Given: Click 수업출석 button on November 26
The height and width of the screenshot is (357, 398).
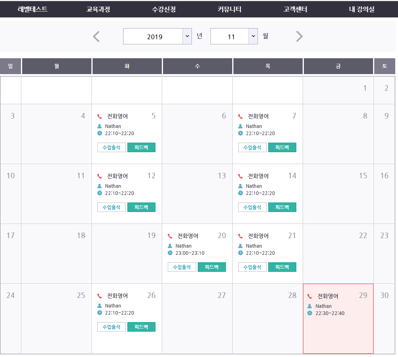Looking at the screenshot, I should coord(112,327).
